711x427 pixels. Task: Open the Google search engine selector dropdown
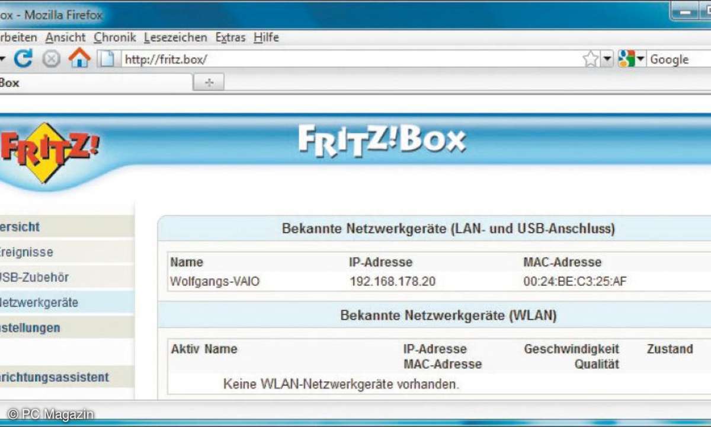pos(632,59)
